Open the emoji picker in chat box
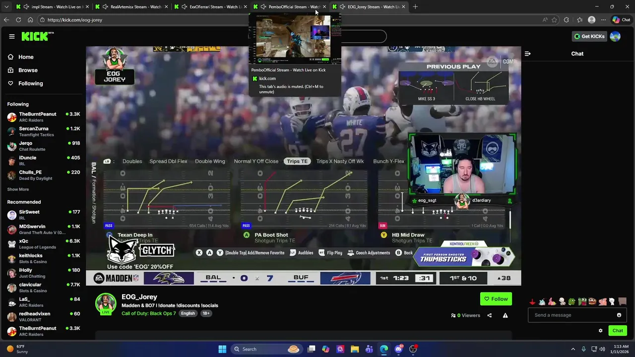The width and height of the screenshot is (635, 357). coord(619,315)
